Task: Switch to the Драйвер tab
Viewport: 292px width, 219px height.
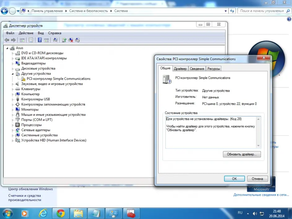Action: pyautogui.click(x=180, y=69)
